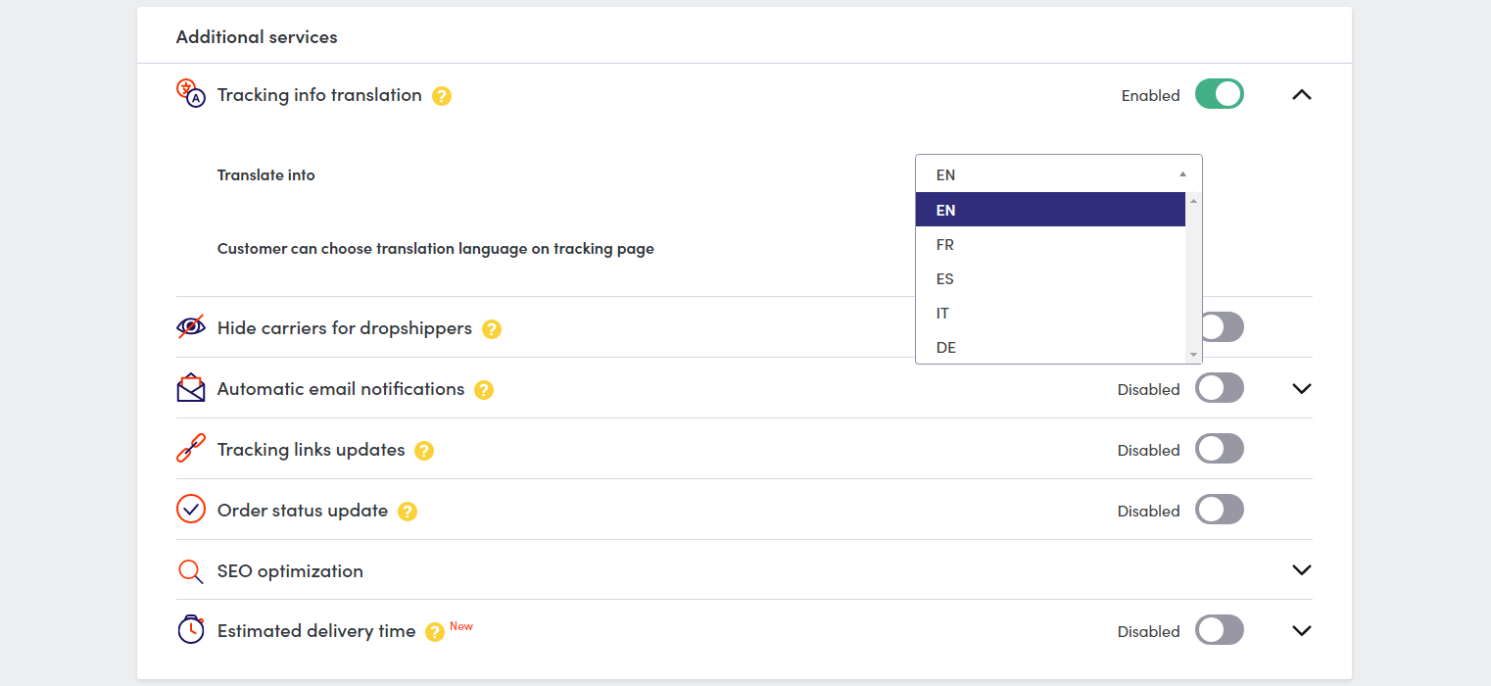This screenshot has height=686, width=1491.
Task: Click language list scrollbar down arrow
Action: coord(1193,355)
